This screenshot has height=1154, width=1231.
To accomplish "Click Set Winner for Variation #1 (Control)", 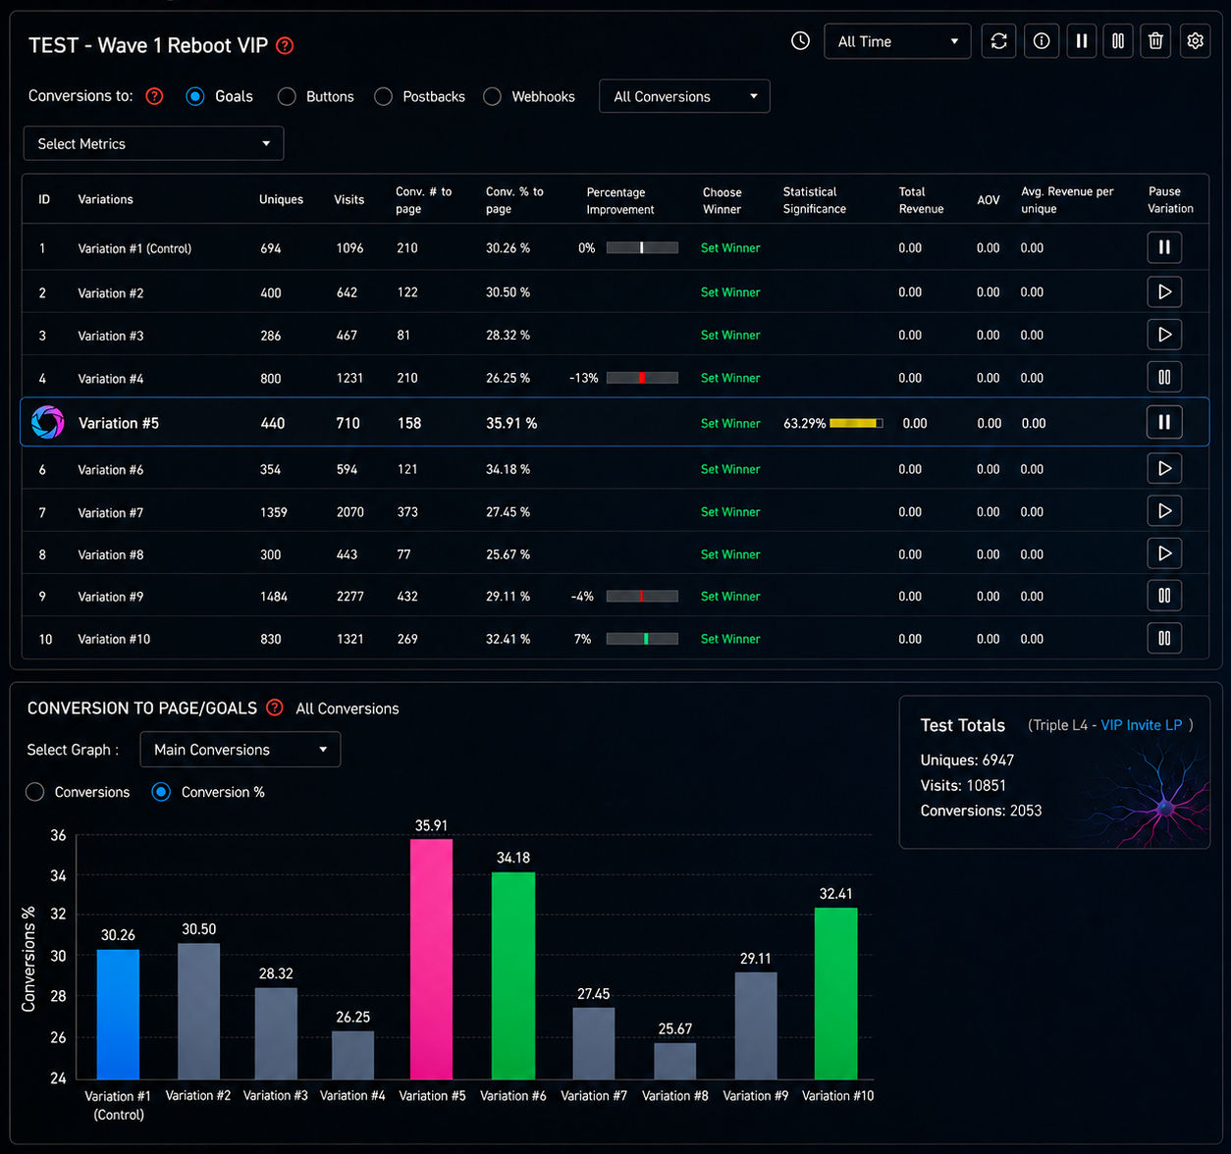I will click(730, 248).
